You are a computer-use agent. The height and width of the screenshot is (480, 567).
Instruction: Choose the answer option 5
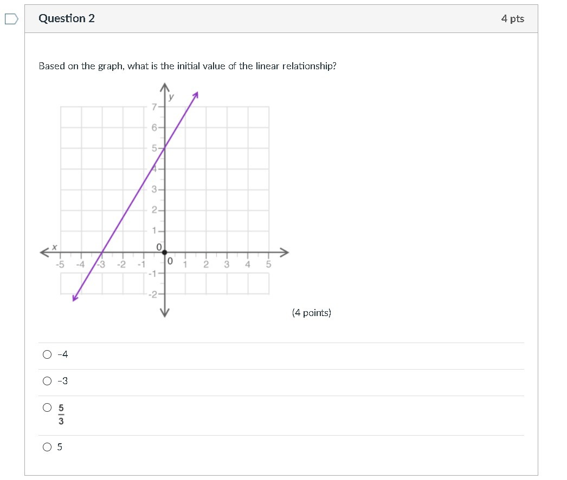pyautogui.click(x=47, y=447)
